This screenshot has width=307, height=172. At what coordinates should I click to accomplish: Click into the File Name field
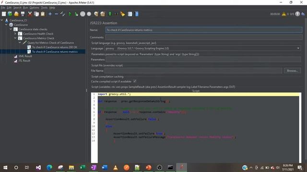tap(193, 71)
